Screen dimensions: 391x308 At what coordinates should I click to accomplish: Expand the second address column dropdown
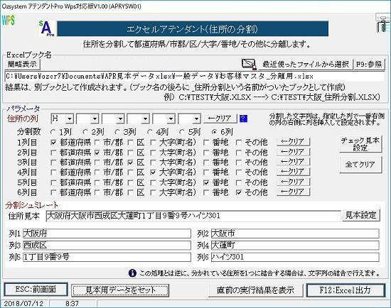(95, 119)
